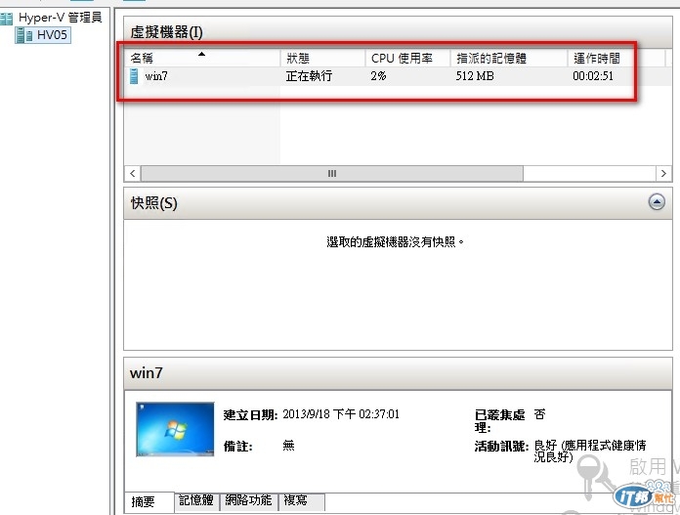
Task: Sort by the 名稱 column header
Action: [x=202, y=58]
